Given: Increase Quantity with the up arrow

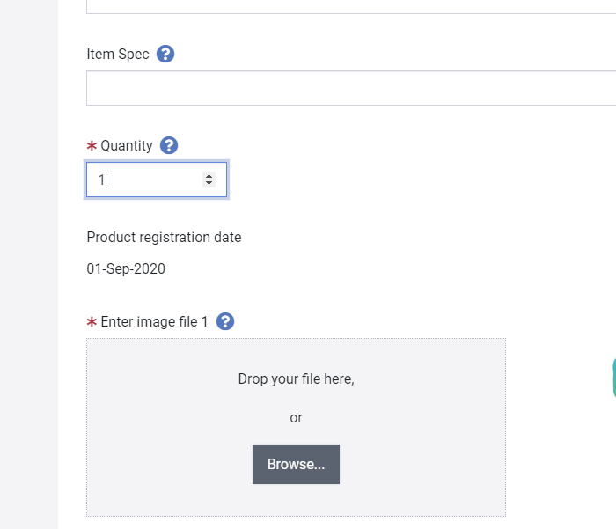Looking at the screenshot, I should (x=209, y=176).
